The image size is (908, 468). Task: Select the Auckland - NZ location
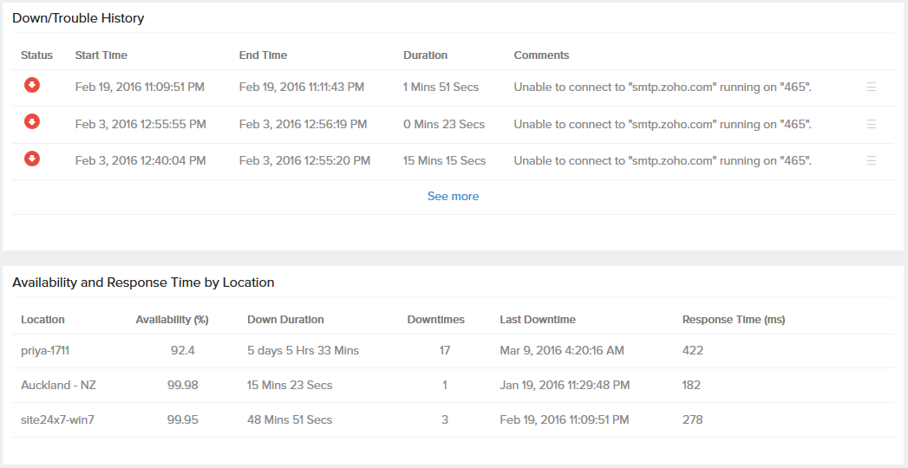(x=58, y=385)
